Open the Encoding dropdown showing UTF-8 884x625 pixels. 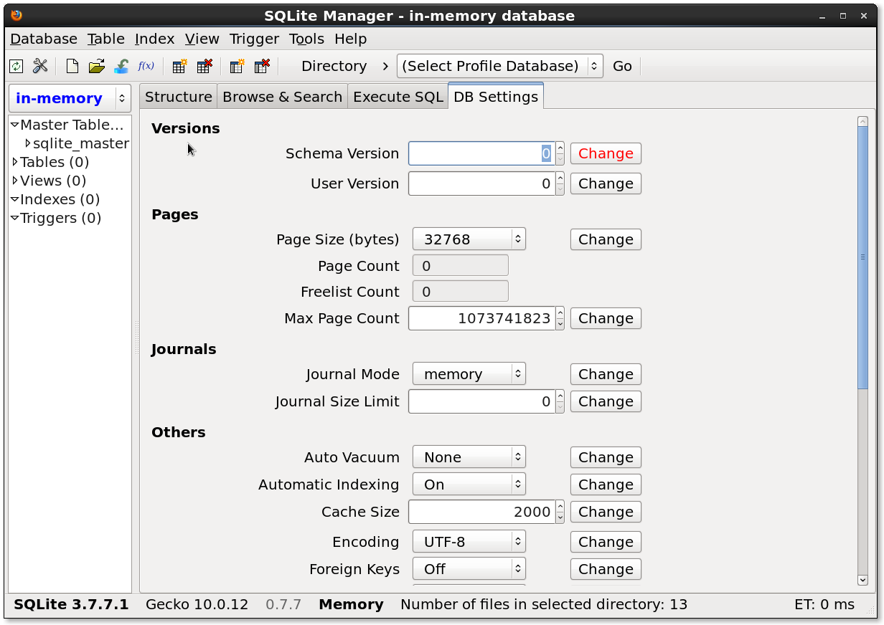click(x=469, y=542)
